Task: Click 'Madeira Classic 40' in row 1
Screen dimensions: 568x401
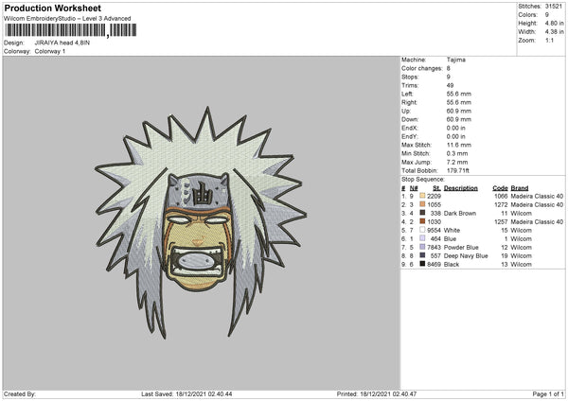Action: pos(537,196)
